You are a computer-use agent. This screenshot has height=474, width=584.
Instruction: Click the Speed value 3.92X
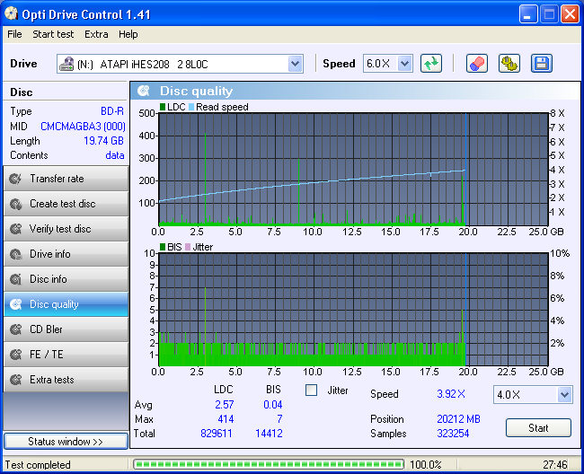[x=451, y=394]
